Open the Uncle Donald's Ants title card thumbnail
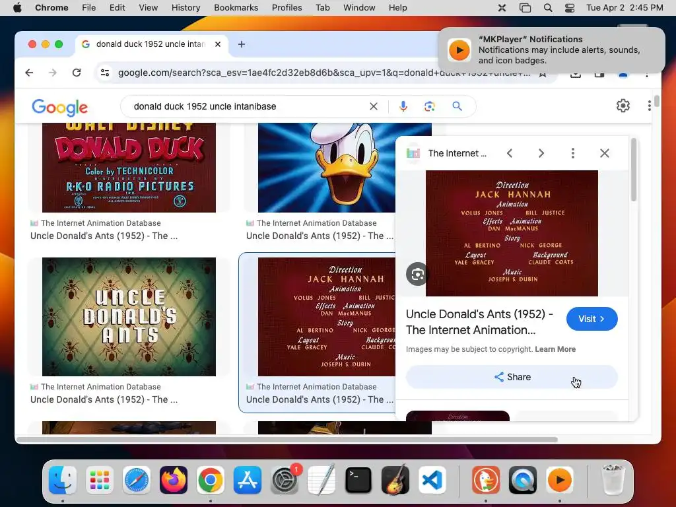Viewport: 676px width, 507px height. [129, 317]
